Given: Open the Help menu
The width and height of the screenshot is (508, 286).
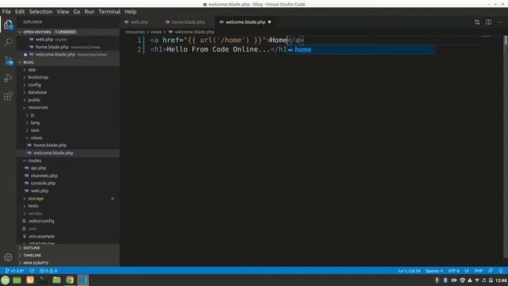Looking at the screenshot, I should (x=130, y=12).
